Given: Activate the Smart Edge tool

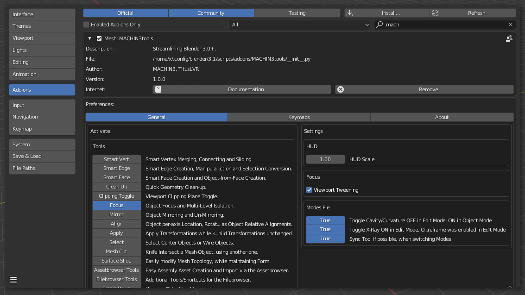Looking at the screenshot, I should point(116,168).
